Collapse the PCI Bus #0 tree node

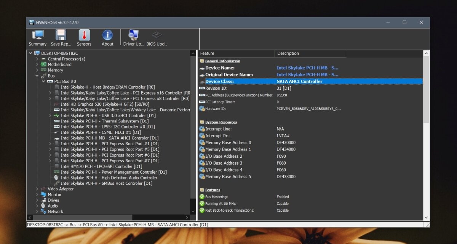pos(43,81)
